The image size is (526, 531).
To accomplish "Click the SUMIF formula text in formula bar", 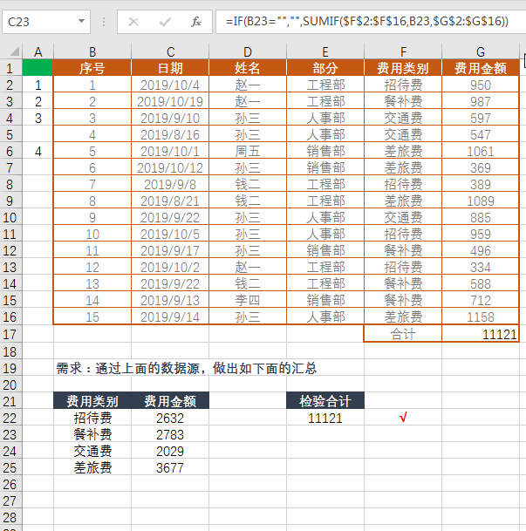I will [x=366, y=22].
